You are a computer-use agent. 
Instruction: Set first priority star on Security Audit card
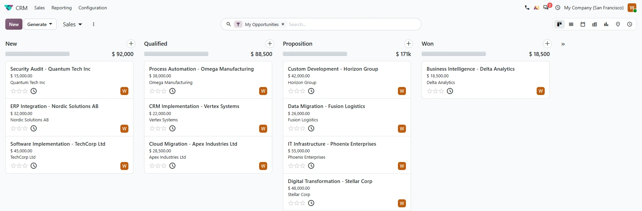[13, 91]
